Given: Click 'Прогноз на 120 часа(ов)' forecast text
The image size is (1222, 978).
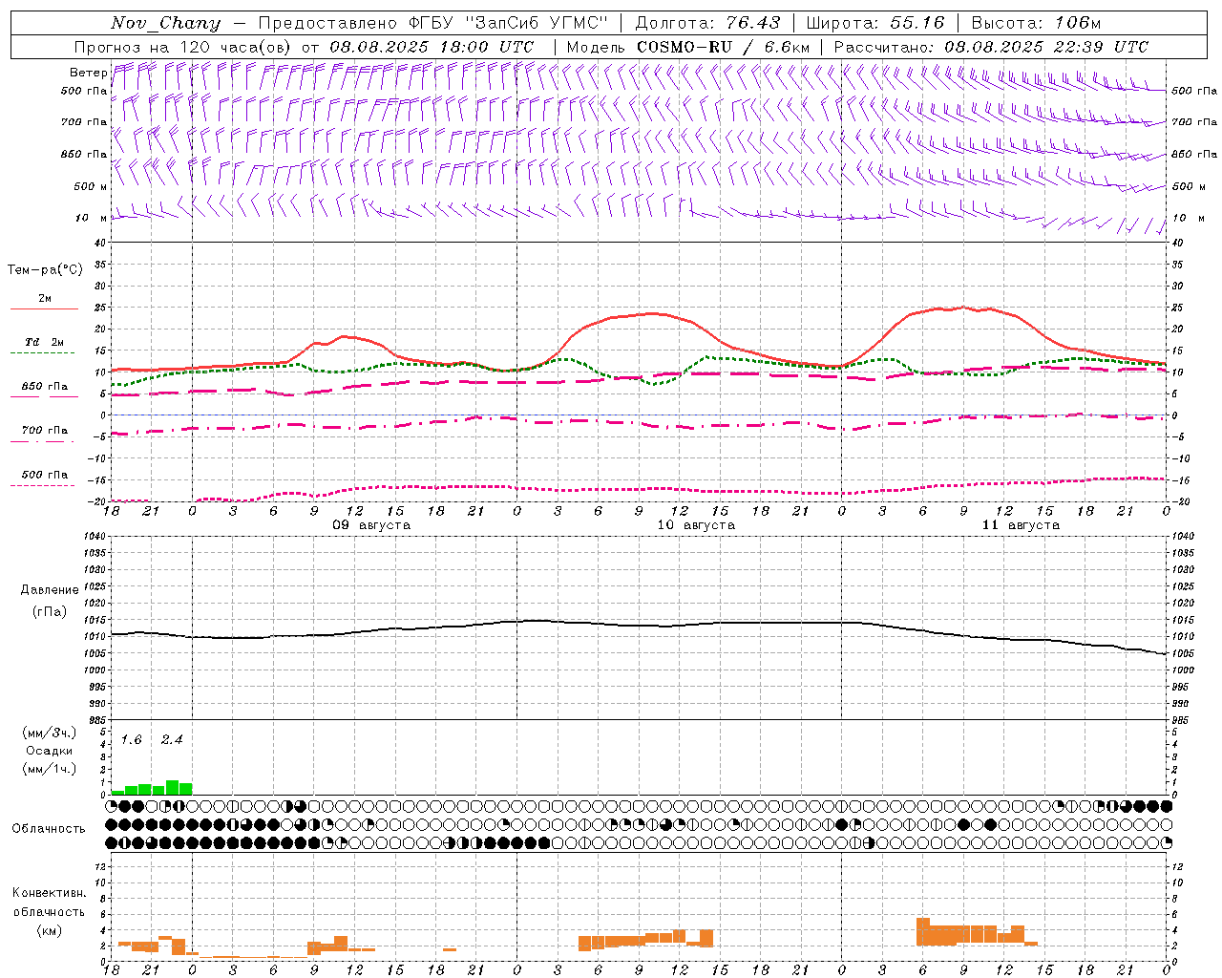Looking at the screenshot, I should click(182, 47).
